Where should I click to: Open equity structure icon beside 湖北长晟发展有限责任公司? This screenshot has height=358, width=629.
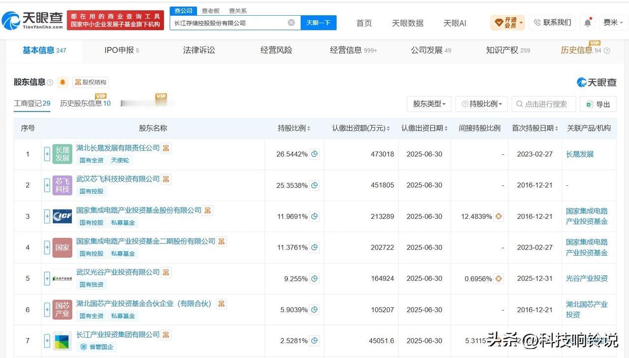[166, 148]
